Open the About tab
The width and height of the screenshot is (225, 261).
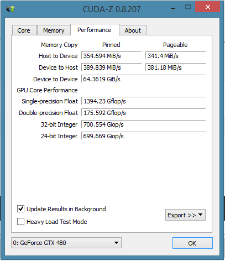(133, 30)
